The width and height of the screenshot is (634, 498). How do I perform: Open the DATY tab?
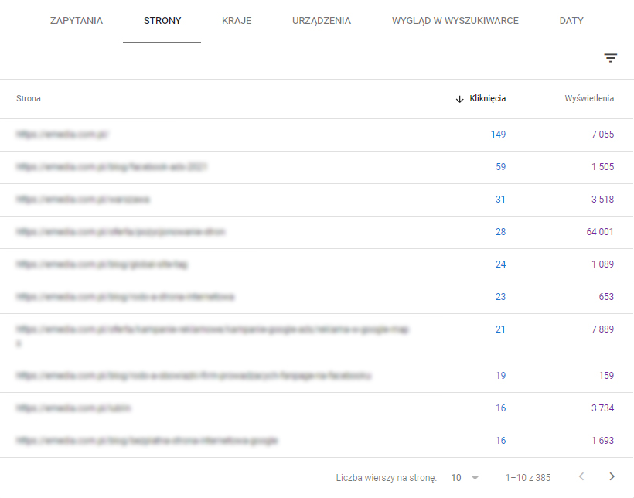click(571, 21)
